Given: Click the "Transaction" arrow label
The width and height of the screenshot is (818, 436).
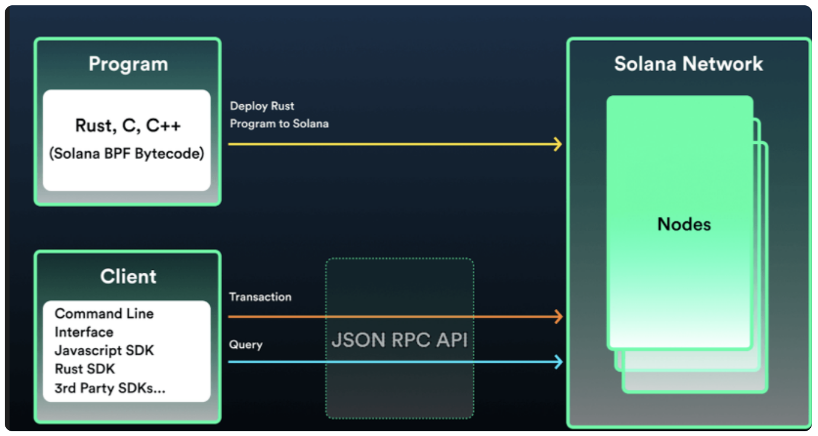Looking at the screenshot, I should point(260,297).
